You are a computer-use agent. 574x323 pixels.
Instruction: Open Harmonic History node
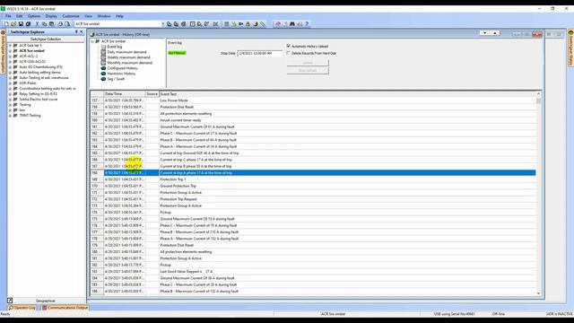click(x=121, y=74)
